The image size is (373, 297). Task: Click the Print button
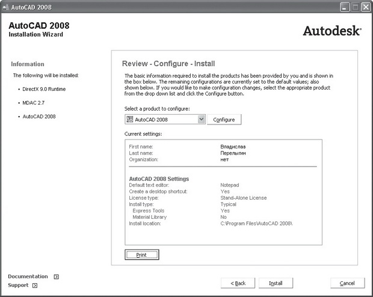(142, 255)
